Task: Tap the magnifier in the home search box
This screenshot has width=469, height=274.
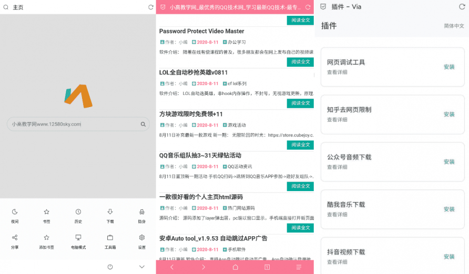Action: [143, 124]
